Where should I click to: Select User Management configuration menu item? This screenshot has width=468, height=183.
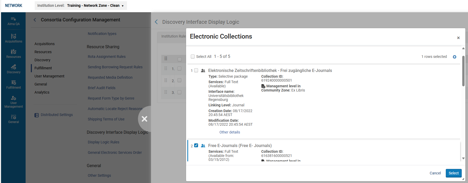click(49, 76)
